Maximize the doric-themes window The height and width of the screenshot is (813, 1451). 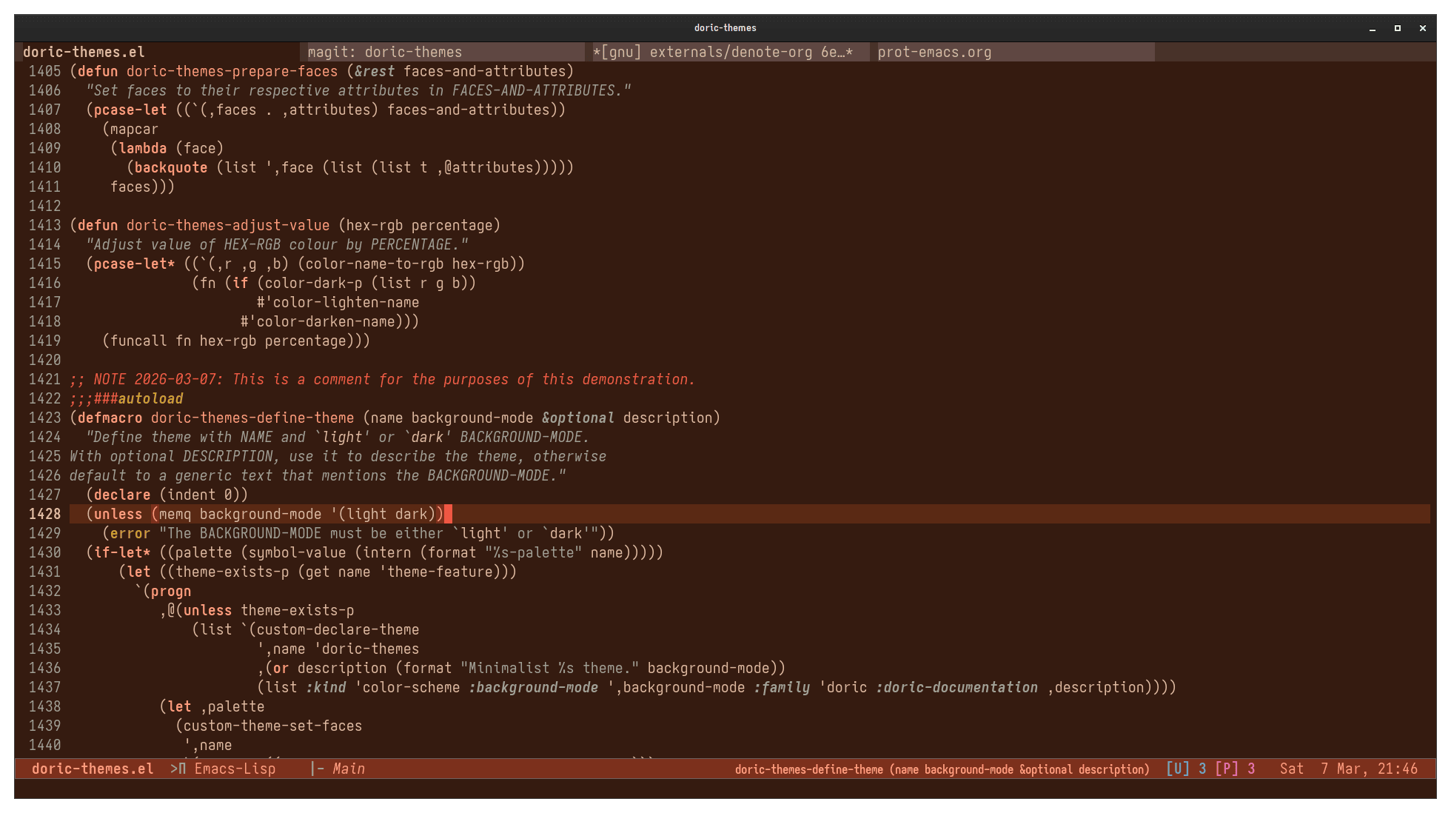click(1398, 28)
